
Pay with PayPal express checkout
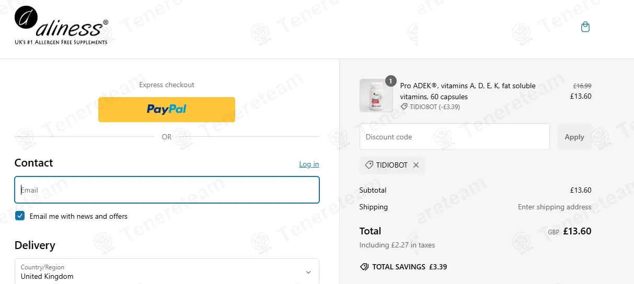[x=167, y=110]
